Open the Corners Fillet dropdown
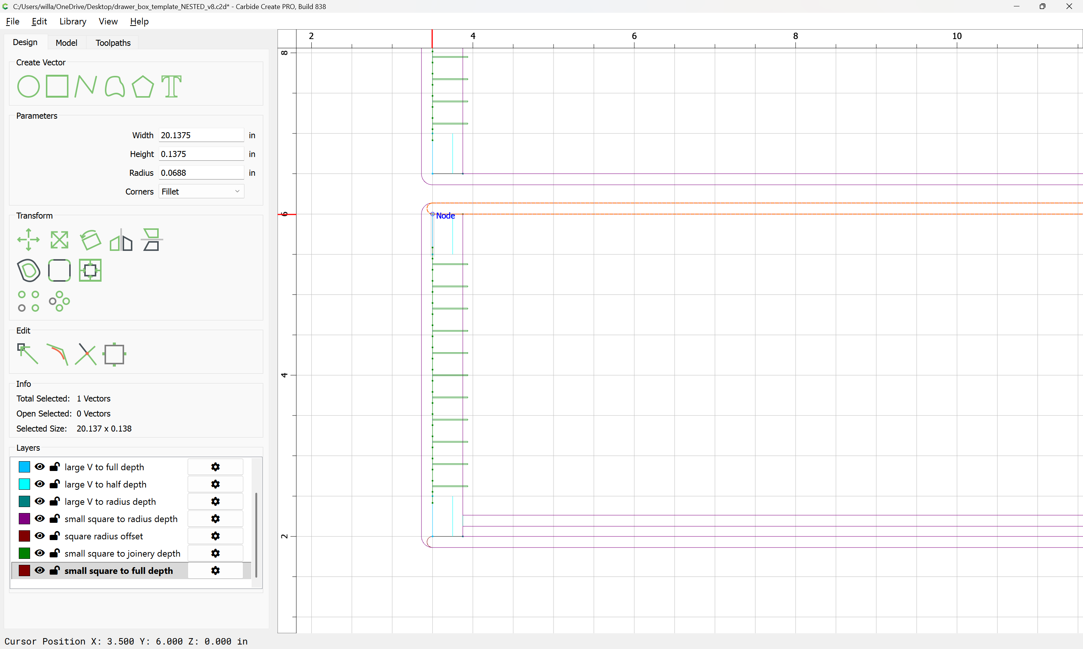This screenshot has height=649, width=1083. (x=201, y=192)
